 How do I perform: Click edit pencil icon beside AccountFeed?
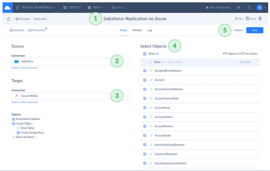[151, 107]
